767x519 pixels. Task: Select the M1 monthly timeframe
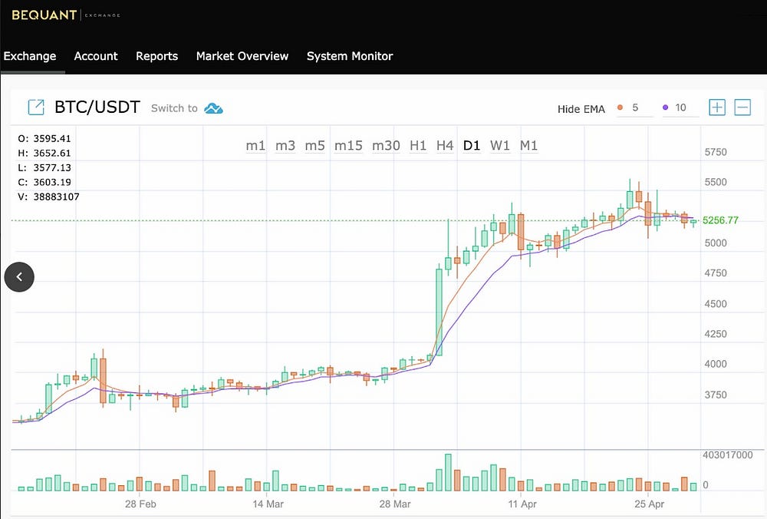[x=529, y=145]
